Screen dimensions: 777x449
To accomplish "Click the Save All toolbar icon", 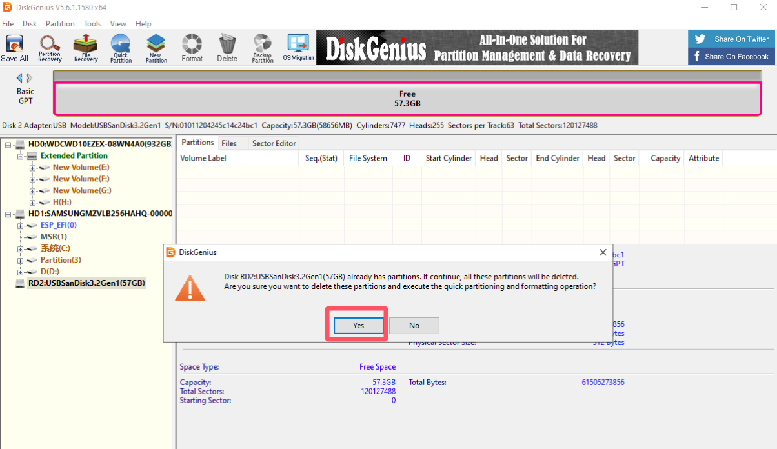I will pos(14,48).
